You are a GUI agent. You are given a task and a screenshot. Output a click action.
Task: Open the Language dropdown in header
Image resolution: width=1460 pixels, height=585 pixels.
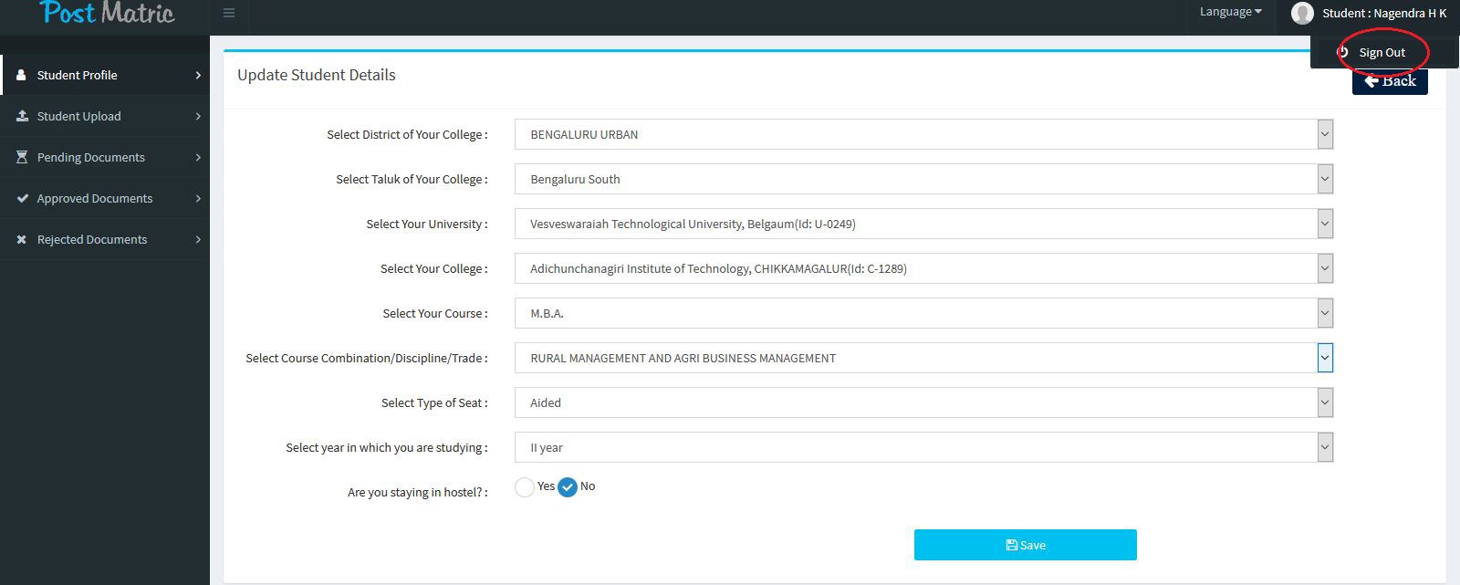coord(1230,12)
